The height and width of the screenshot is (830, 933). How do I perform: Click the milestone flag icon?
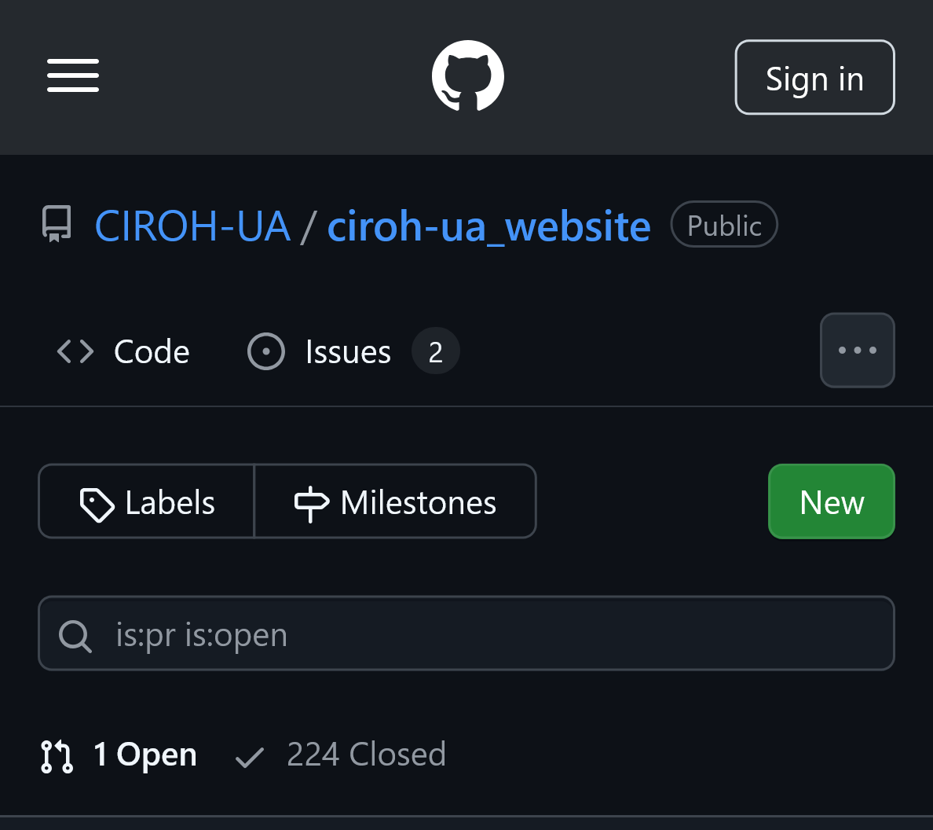point(312,503)
